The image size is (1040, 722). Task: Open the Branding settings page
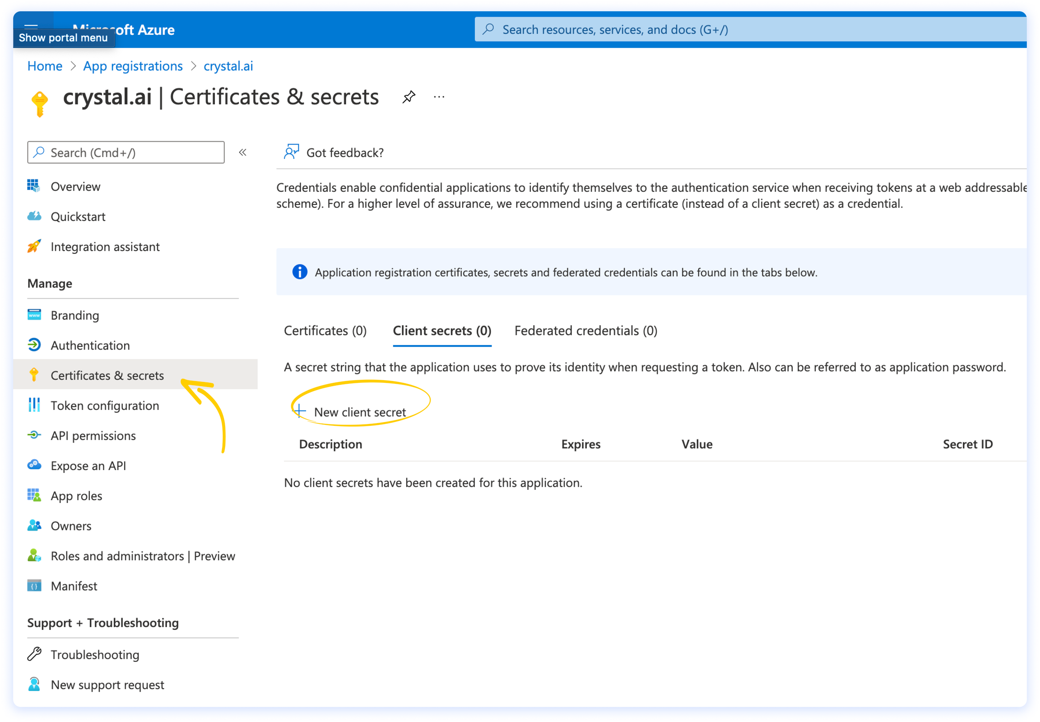(x=74, y=315)
